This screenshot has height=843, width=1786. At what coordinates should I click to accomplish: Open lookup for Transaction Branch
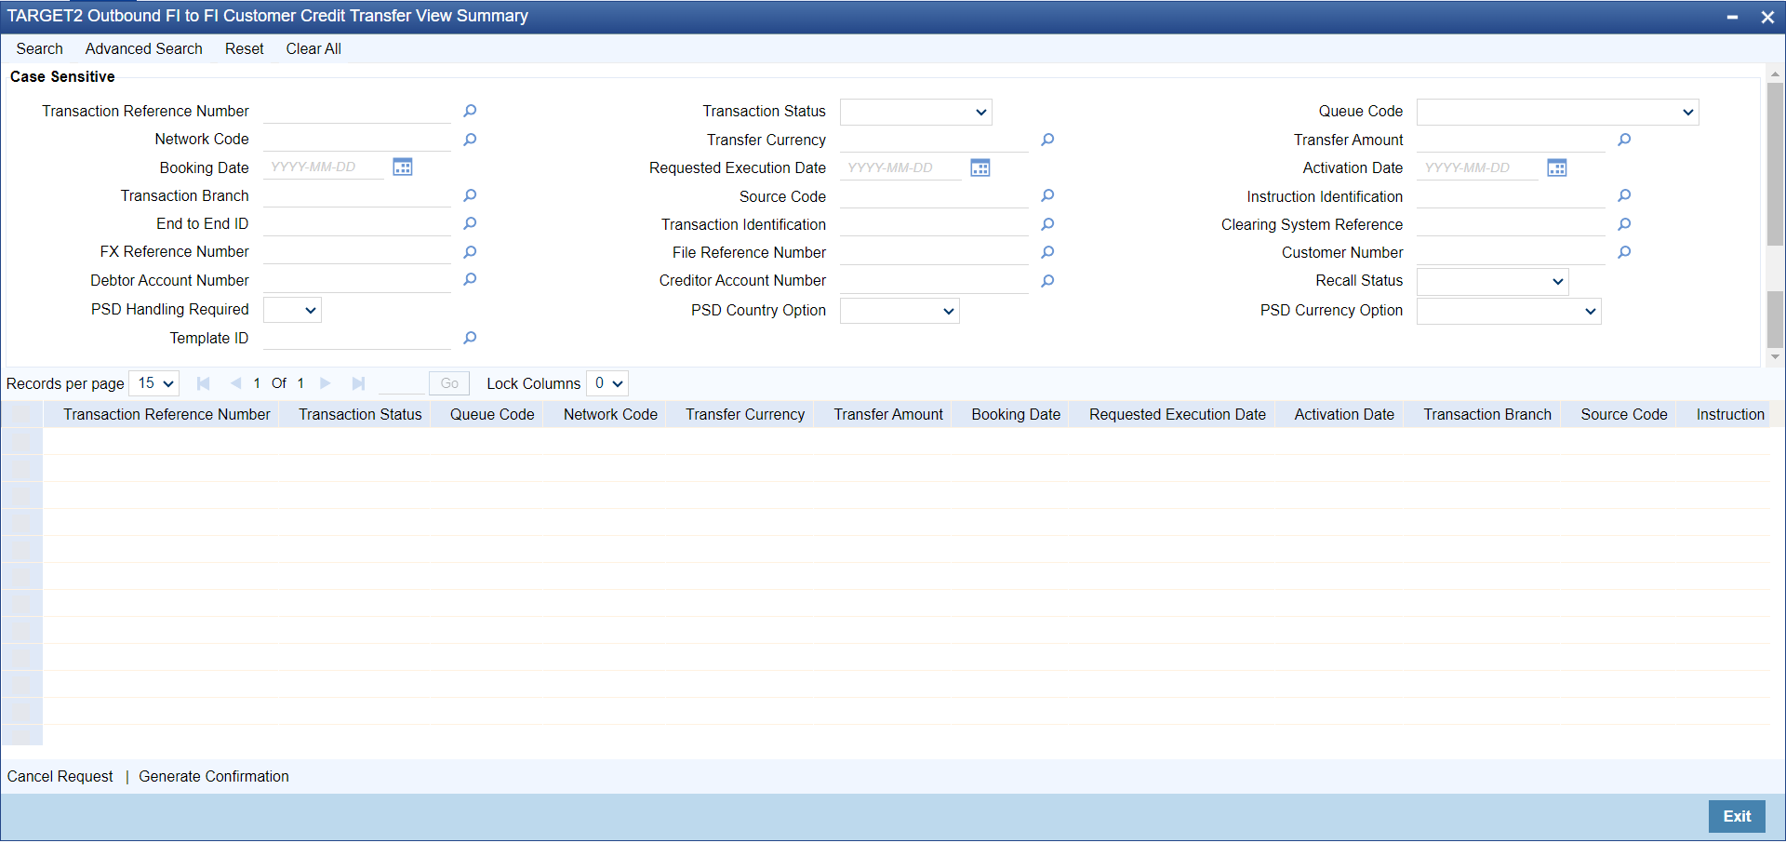pyautogui.click(x=470, y=195)
